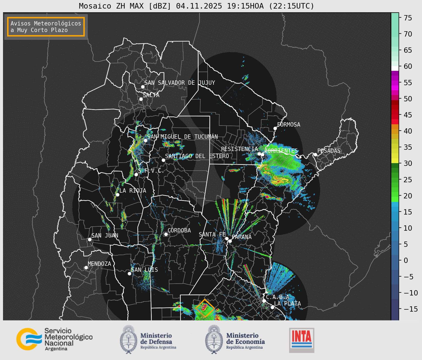Click the orange diamond warning marker
The image size is (422, 360).
[205, 308]
